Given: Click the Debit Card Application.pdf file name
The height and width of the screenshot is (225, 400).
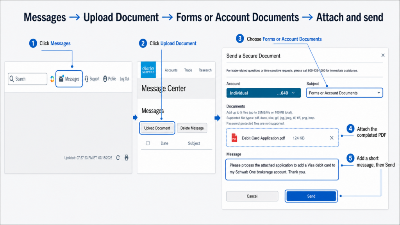Looking at the screenshot, I should 263,138.
